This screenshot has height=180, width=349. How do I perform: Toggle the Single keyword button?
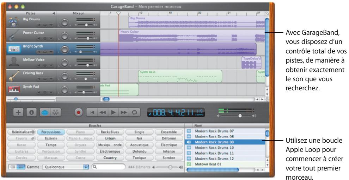click(x=139, y=132)
